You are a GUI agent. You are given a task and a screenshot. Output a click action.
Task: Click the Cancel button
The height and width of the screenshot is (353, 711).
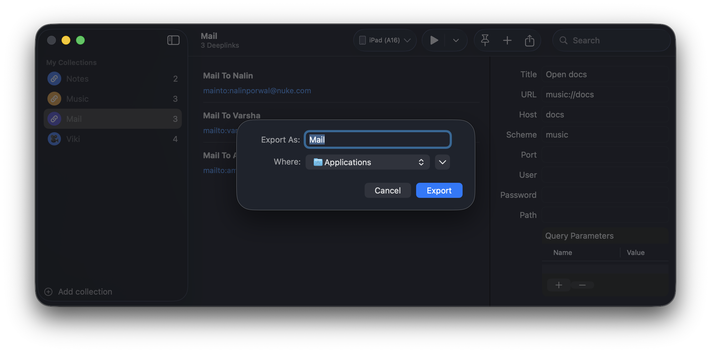388,190
